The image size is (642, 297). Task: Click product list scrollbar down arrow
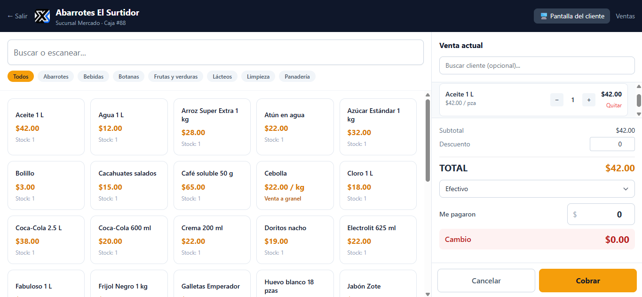[x=428, y=294]
